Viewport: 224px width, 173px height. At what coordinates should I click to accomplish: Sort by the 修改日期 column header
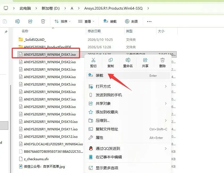[x=94, y=31]
